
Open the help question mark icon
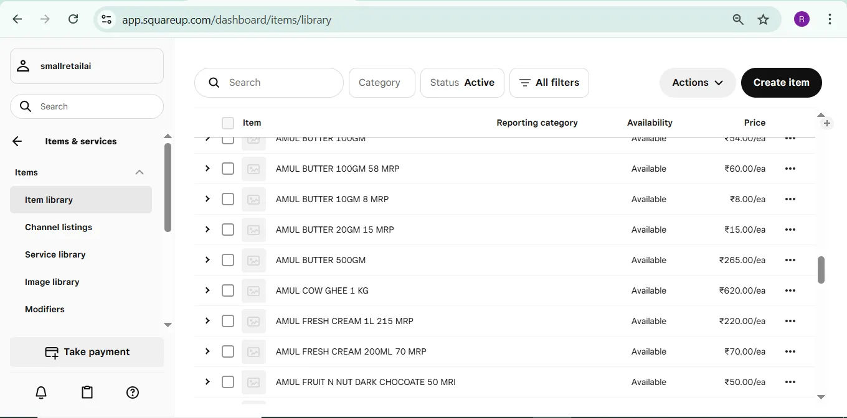[x=133, y=392]
